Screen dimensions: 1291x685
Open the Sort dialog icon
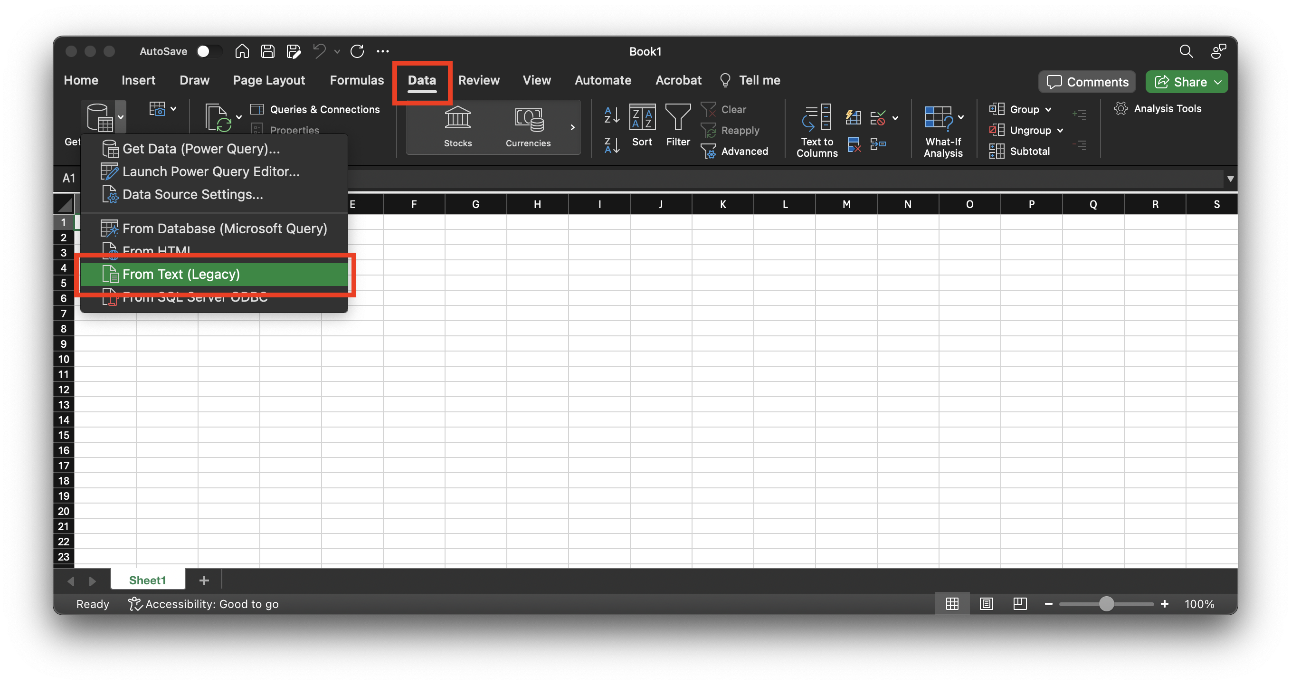tap(642, 118)
